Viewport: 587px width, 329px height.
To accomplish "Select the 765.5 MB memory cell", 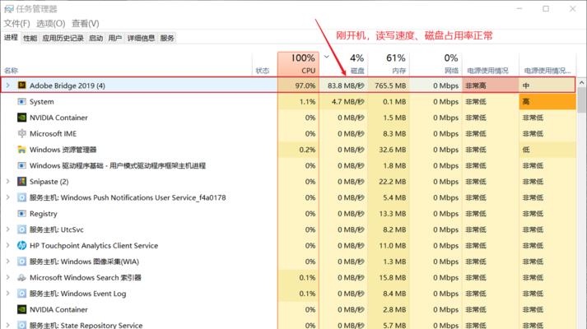I will coord(389,86).
